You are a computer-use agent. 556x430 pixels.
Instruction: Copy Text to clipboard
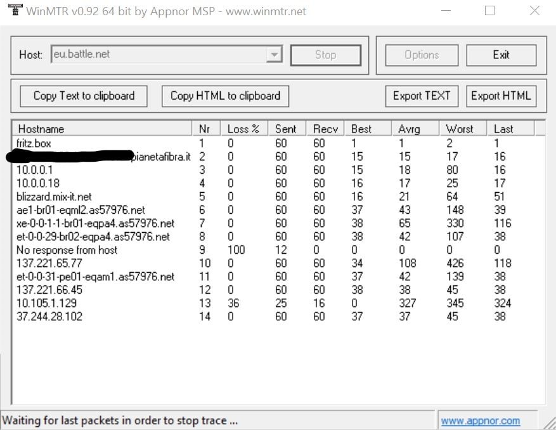pyautogui.click(x=84, y=96)
